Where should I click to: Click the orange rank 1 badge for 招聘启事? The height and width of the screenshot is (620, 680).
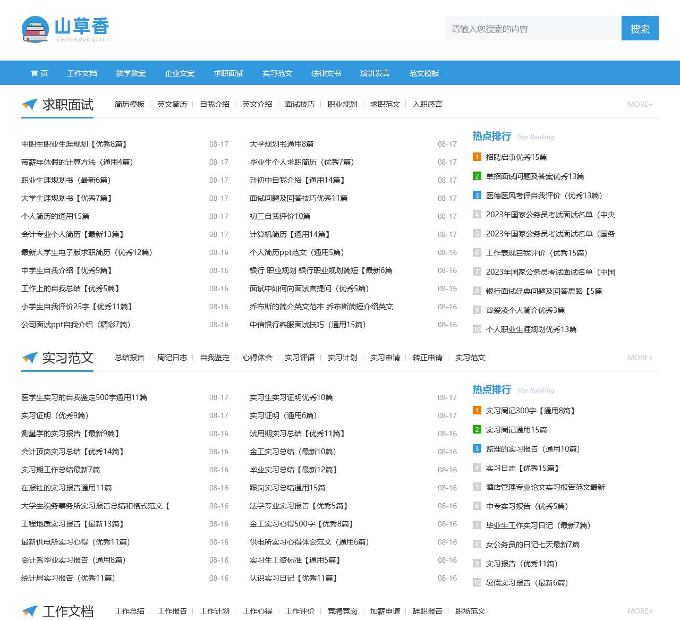477,157
